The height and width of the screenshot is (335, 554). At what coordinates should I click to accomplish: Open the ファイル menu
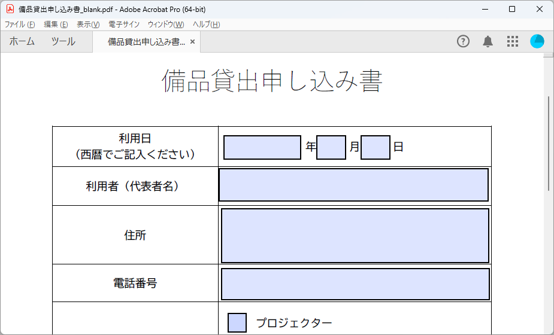point(19,25)
